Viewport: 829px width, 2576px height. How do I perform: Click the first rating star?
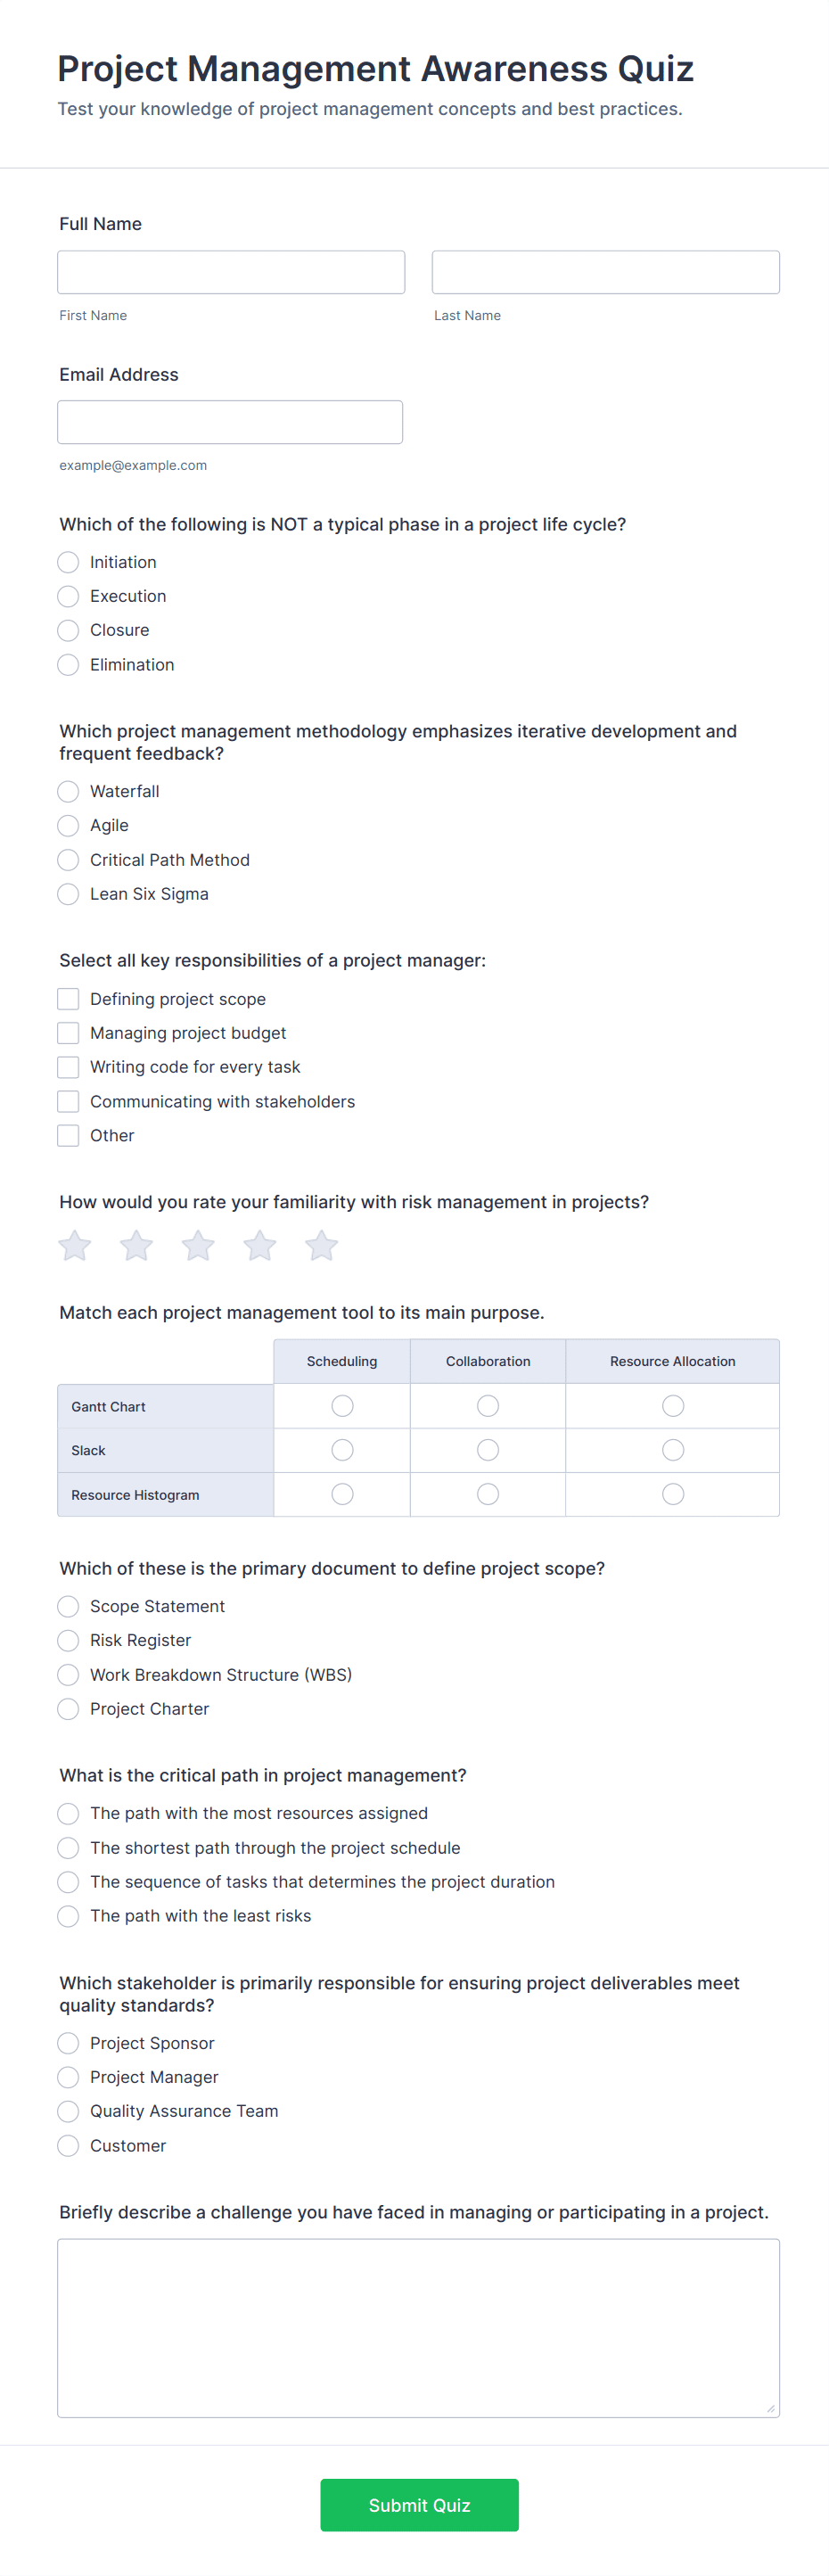75,1245
